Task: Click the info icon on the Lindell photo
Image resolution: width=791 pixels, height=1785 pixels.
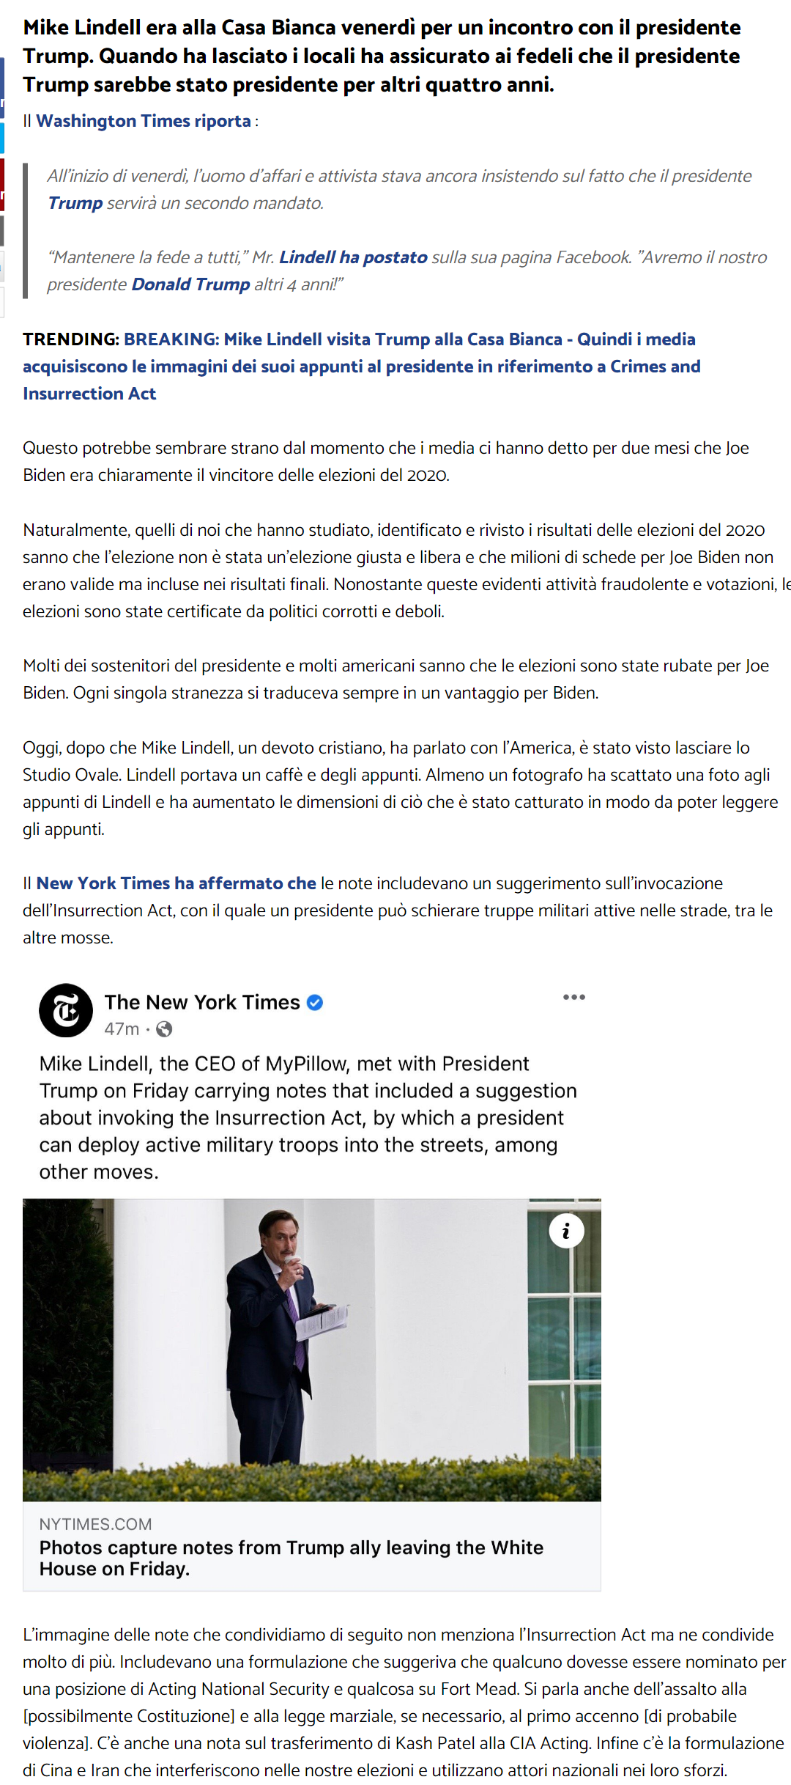Action: click(566, 1231)
